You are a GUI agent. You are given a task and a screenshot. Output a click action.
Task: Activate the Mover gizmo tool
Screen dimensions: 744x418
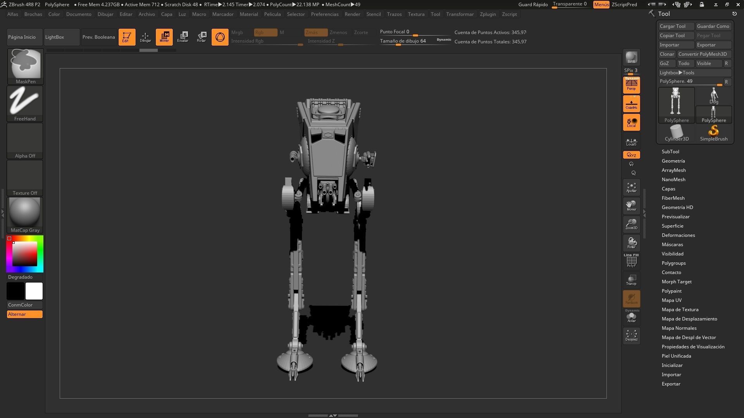(x=164, y=37)
